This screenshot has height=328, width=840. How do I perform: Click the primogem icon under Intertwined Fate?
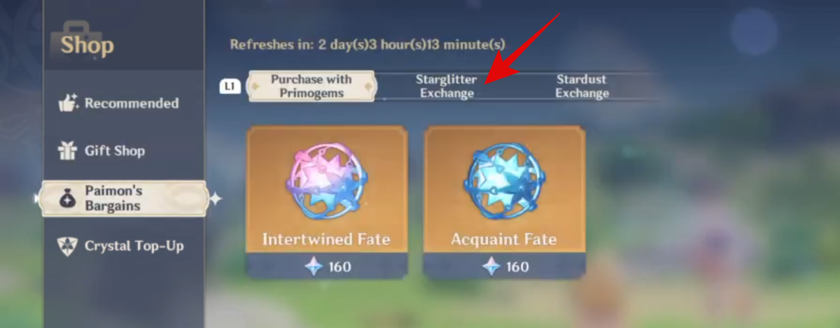coord(312,266)
